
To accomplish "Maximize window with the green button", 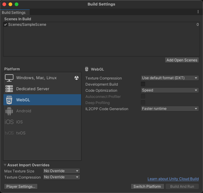I will (x=17, y=4).
